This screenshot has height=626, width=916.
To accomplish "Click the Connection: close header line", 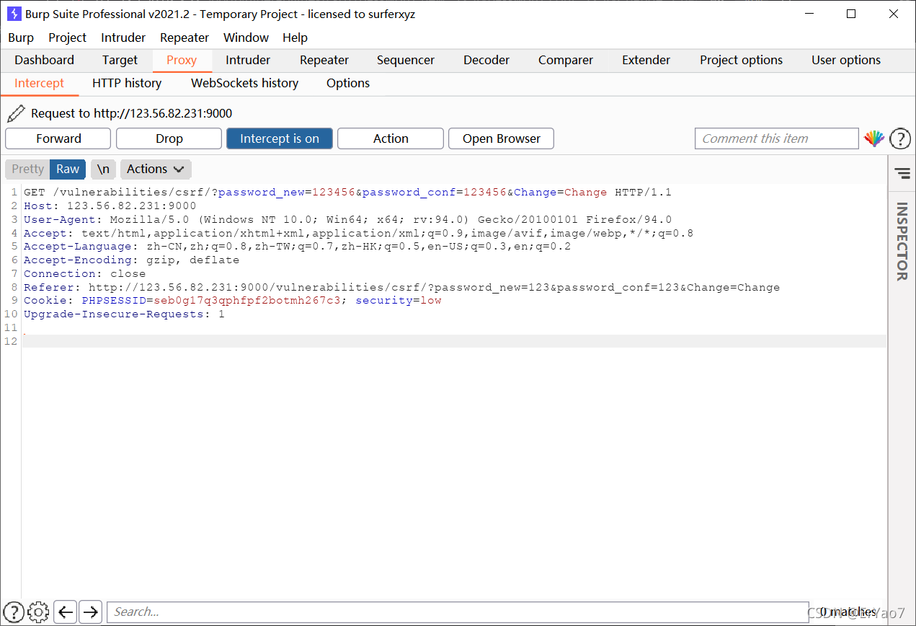I will tap(84, 274).
